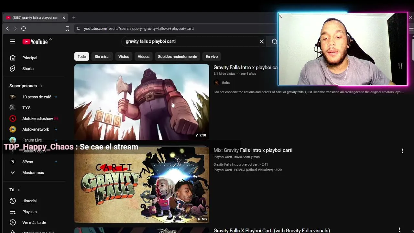The height and width of the screenshot is (233, 414).
Task: Expand the Suscripciones section chevron
Action: pyautogui.click(x=41, y=86)
